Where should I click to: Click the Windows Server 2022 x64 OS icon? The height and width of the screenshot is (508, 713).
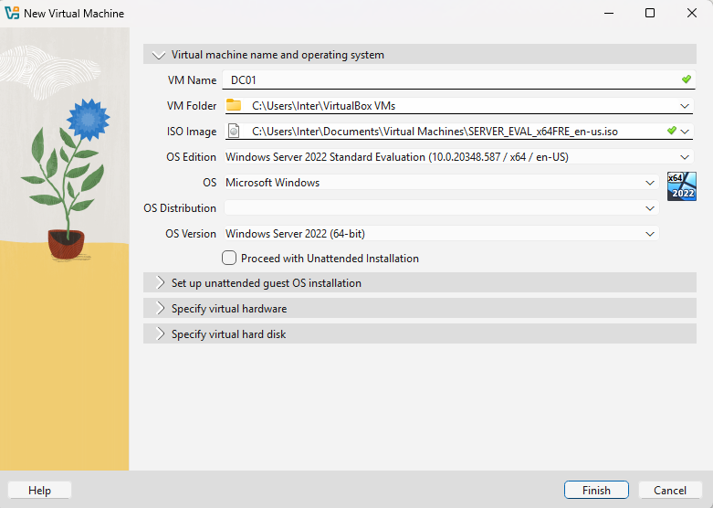pos(682,186)
